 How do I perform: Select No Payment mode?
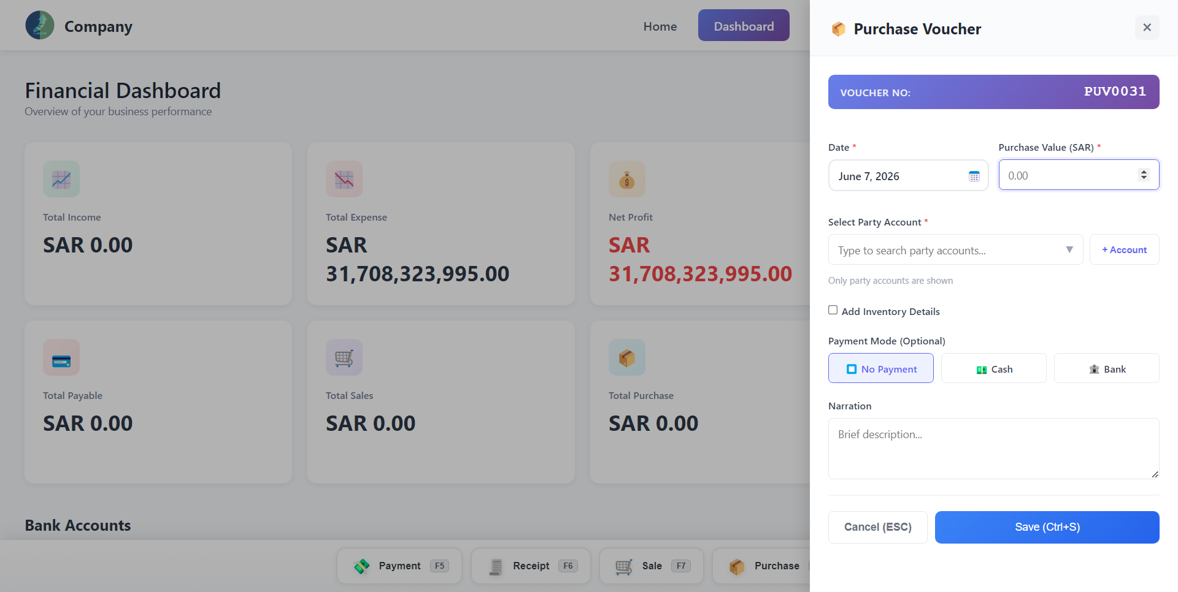click(881, 368)
